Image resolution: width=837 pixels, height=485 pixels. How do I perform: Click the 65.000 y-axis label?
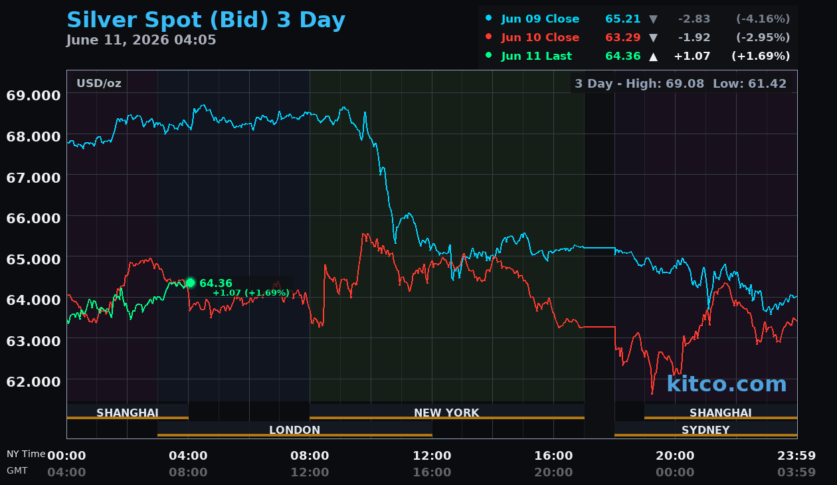click(33, 259)
